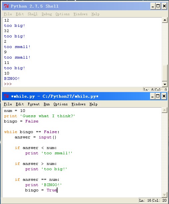
Task: Close the while.py editor window
Action: 164,96
